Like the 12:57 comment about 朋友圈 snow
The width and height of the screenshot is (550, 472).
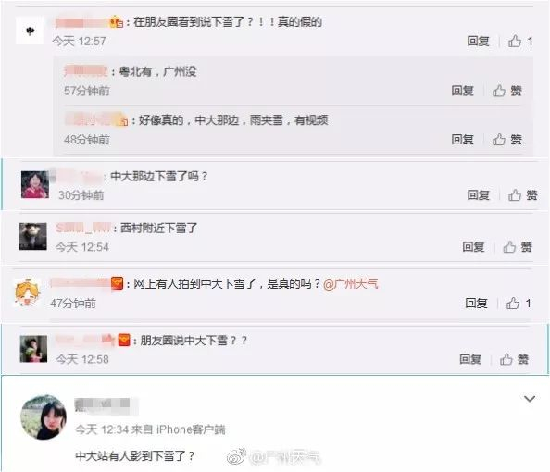coord(520,41)
